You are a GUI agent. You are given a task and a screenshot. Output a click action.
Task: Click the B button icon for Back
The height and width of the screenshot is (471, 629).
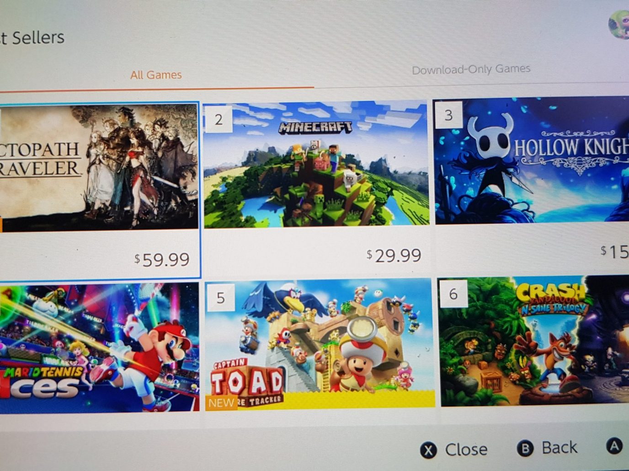tap(525, 449)
